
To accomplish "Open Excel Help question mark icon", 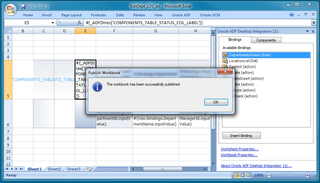I will point(292,14).
